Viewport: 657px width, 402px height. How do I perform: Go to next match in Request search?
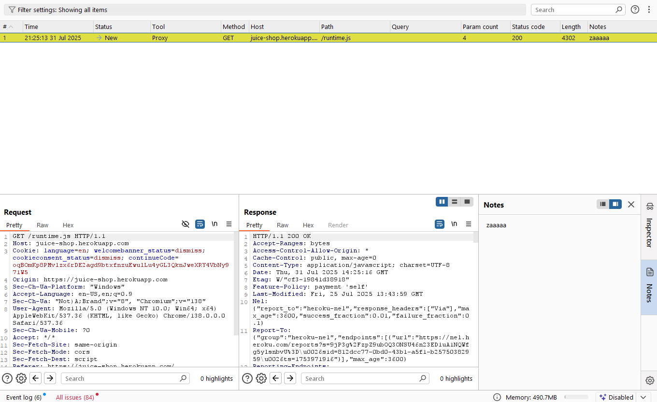click(x=50, y=378)
